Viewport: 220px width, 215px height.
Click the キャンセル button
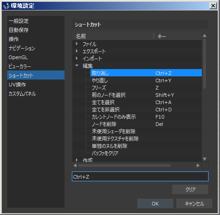pos(194,204)
